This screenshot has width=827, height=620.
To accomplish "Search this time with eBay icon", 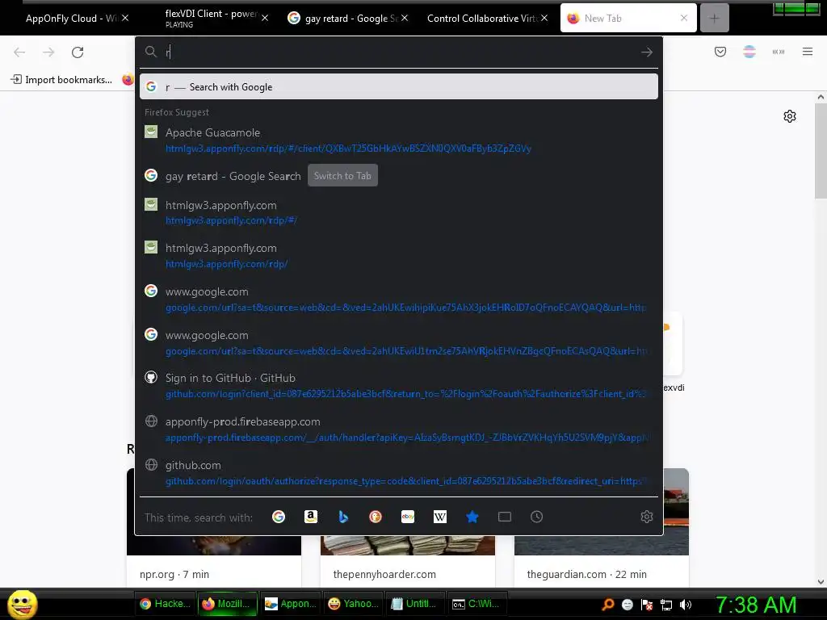I will (408, 517).
